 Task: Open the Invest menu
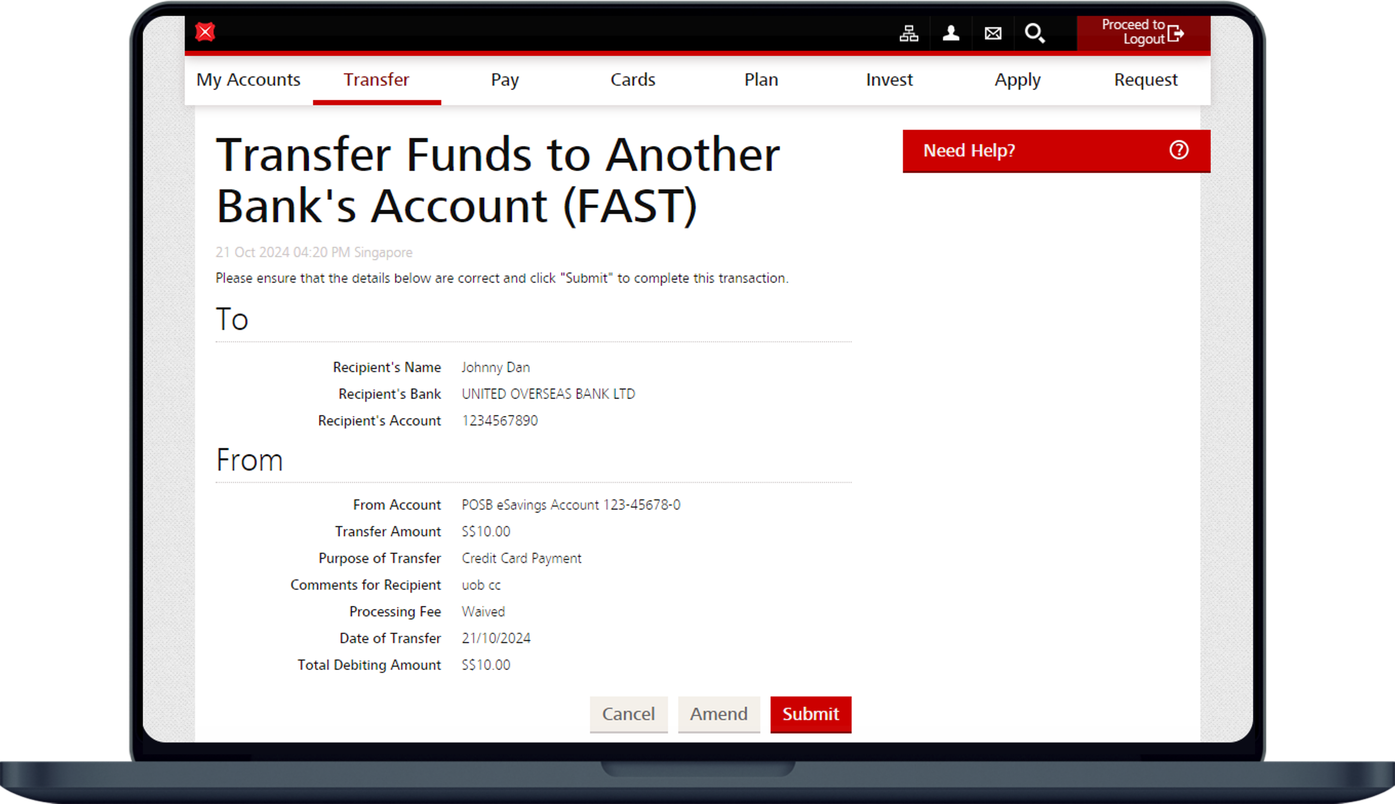pos(889,80)
